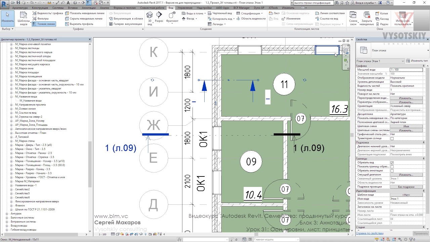Click Показать невидимые линии
Viewport: 430px width, 242px height.
pos(84,13)
